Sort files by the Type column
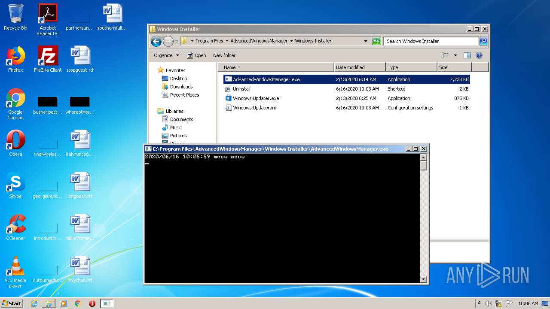550x309 pixels. click(411, 67)
